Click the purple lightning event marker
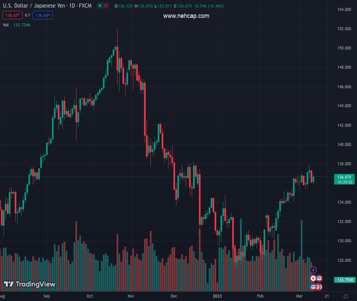357x301 pixels. point(314,270)
